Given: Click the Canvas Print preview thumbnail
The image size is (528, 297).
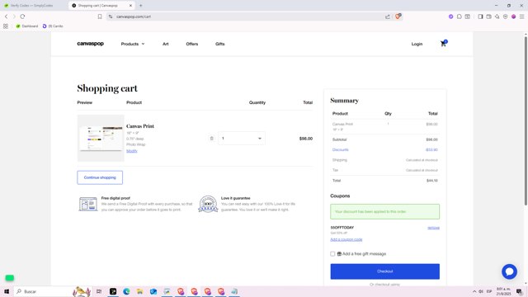Looking at the screenshot, I should click(101, 138).
